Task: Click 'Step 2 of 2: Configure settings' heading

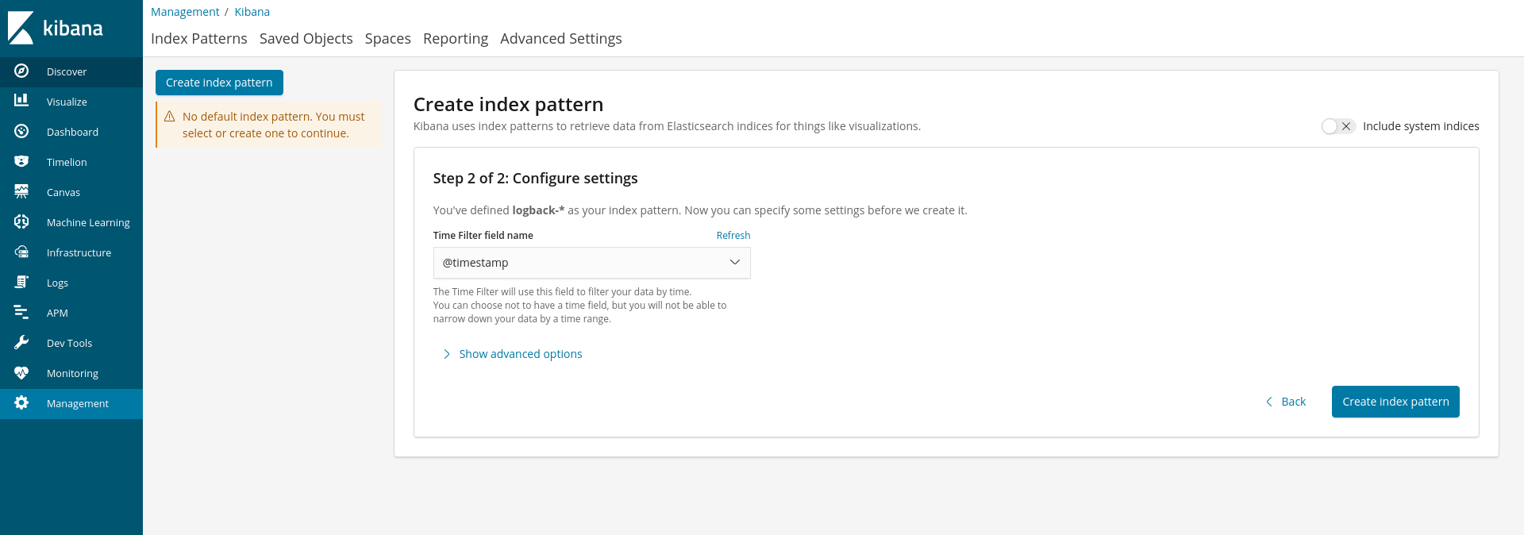Action: click(x=536, y=179)
